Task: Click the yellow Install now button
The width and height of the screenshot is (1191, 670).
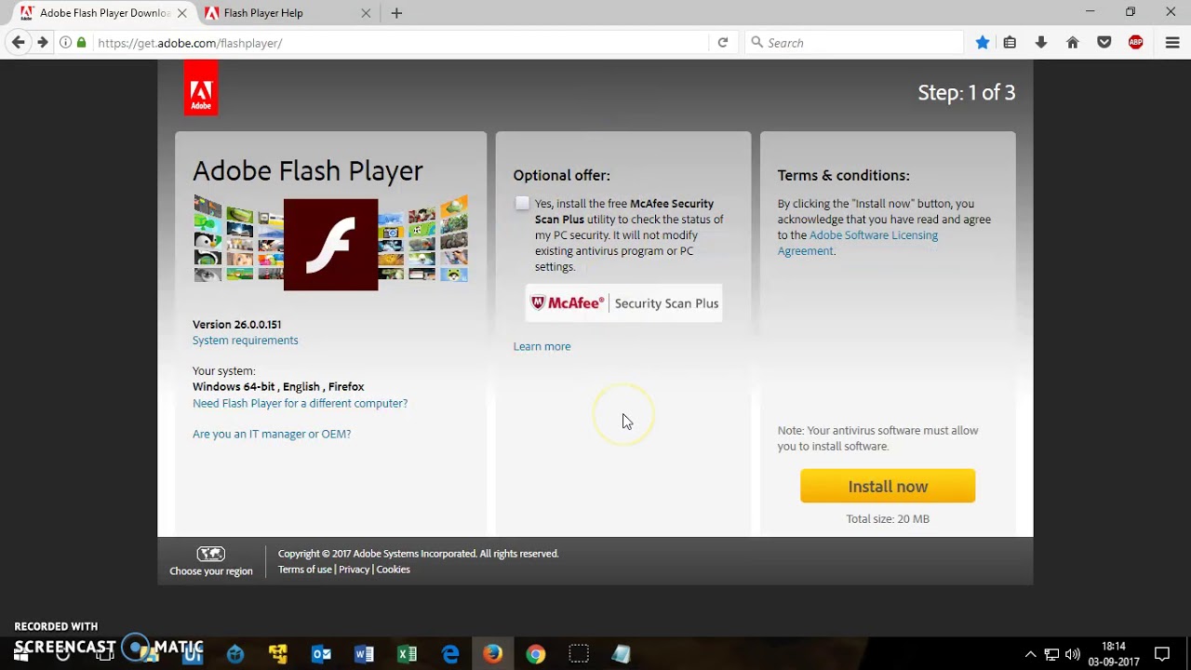Action: pos(888,486)
